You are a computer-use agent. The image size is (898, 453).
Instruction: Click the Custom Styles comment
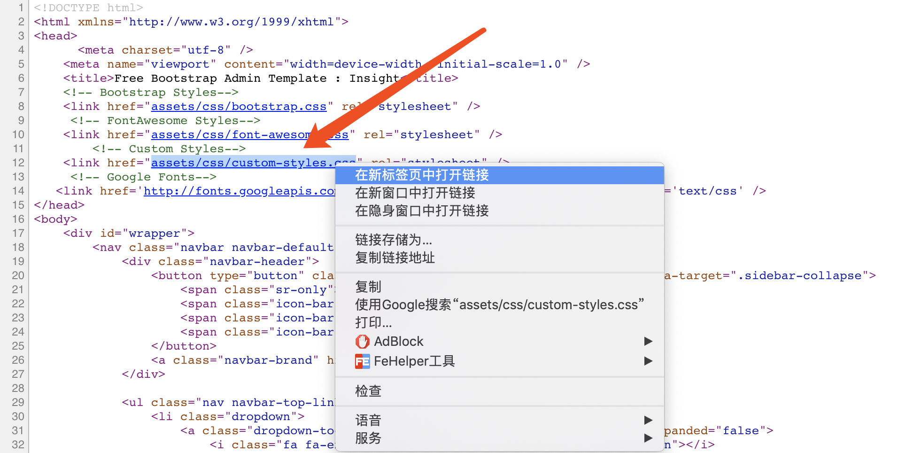pyautogui.click(x=169, y=149)
